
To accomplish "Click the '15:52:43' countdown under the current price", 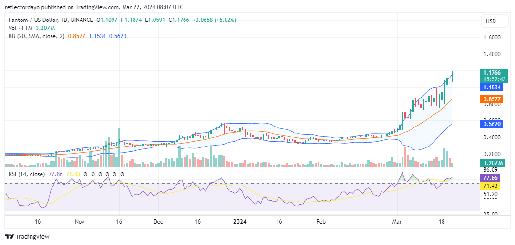I will 494,79.
